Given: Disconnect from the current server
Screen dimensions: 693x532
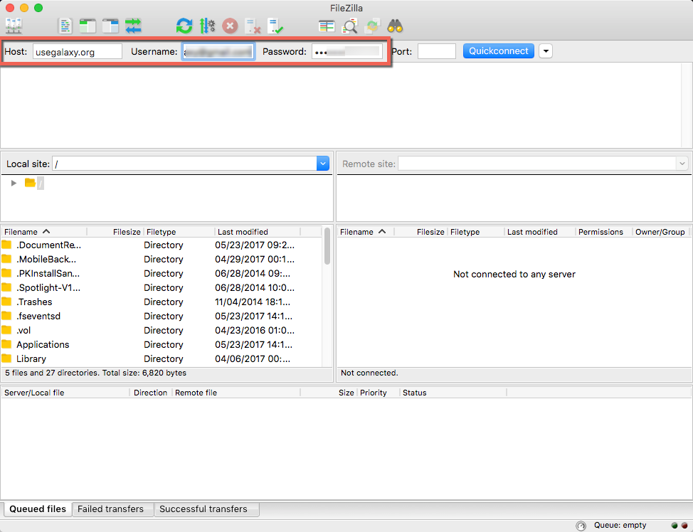Looking at the screenshot, I should coord(253,26).
